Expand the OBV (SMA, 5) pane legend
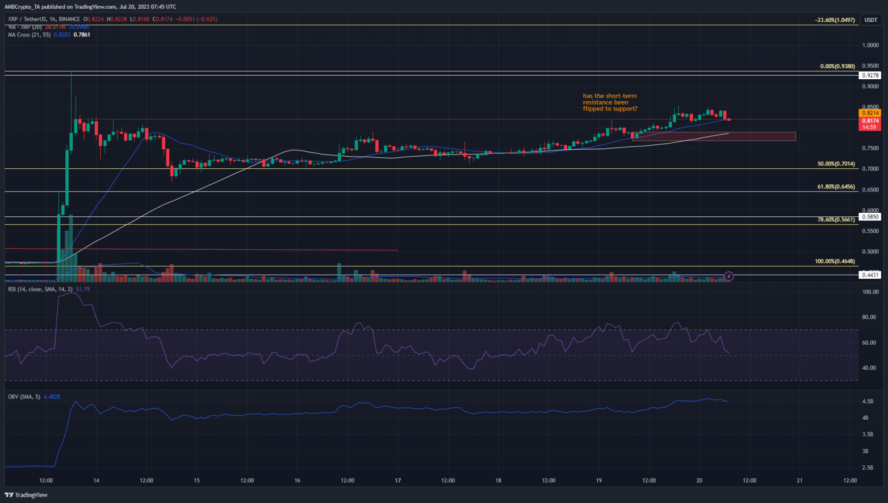The width and height of the screenshot is (888, 503). 23,397
